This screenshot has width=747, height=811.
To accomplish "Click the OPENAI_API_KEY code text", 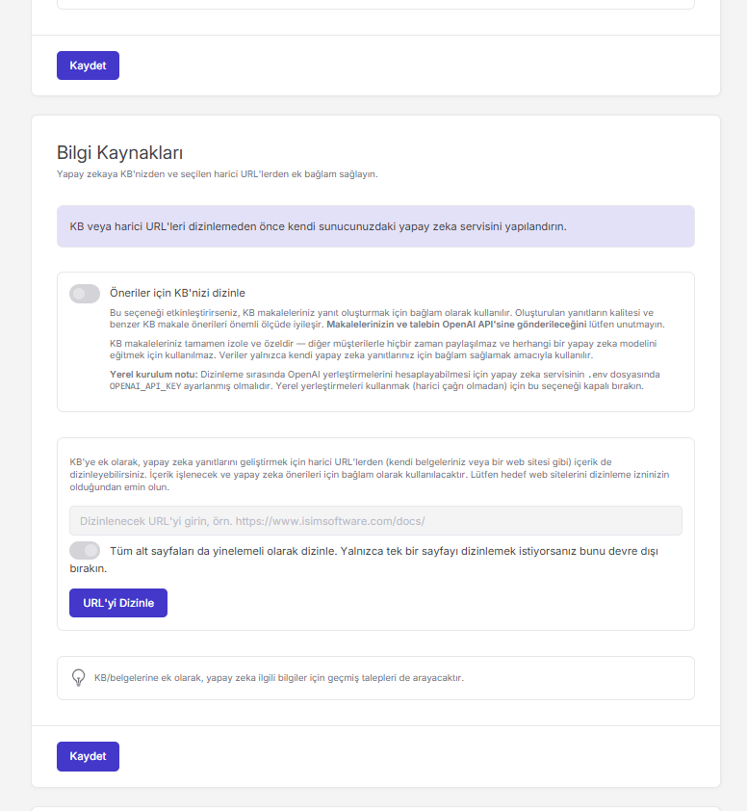I will [145, 386].
